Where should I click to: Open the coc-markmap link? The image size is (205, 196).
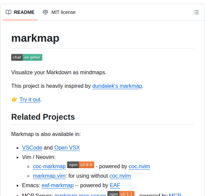(49, 166)
